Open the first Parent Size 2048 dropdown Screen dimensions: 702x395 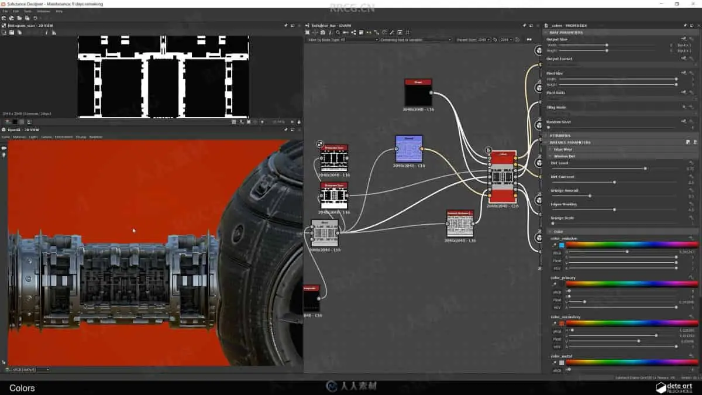click(484, 40)
